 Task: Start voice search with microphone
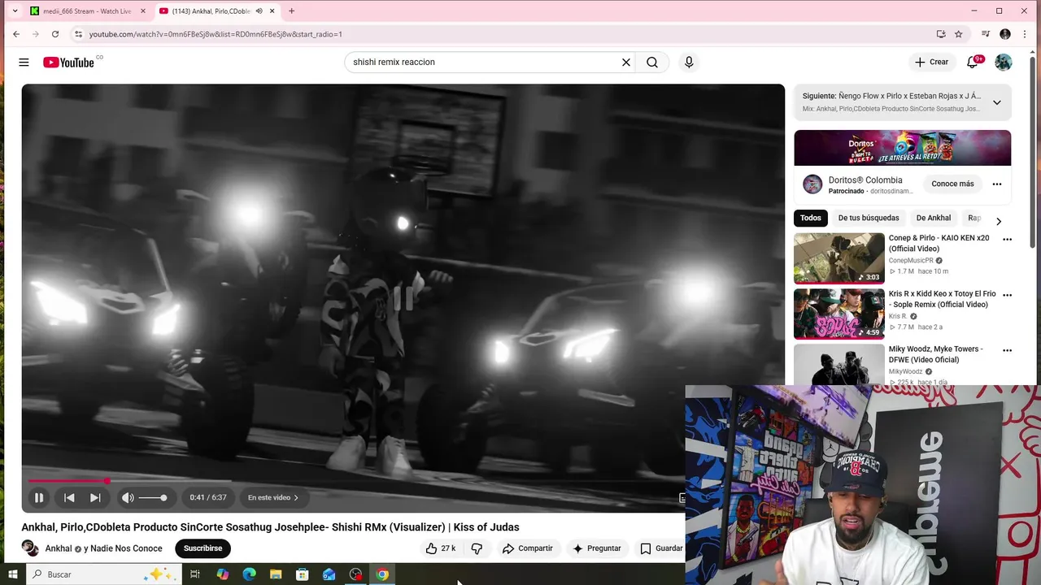(x=689, y=63)
